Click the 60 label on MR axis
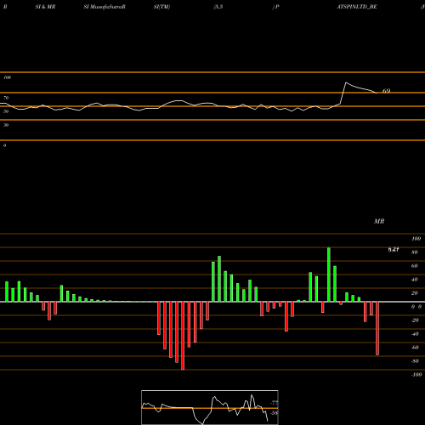 [x=415, y=266]
